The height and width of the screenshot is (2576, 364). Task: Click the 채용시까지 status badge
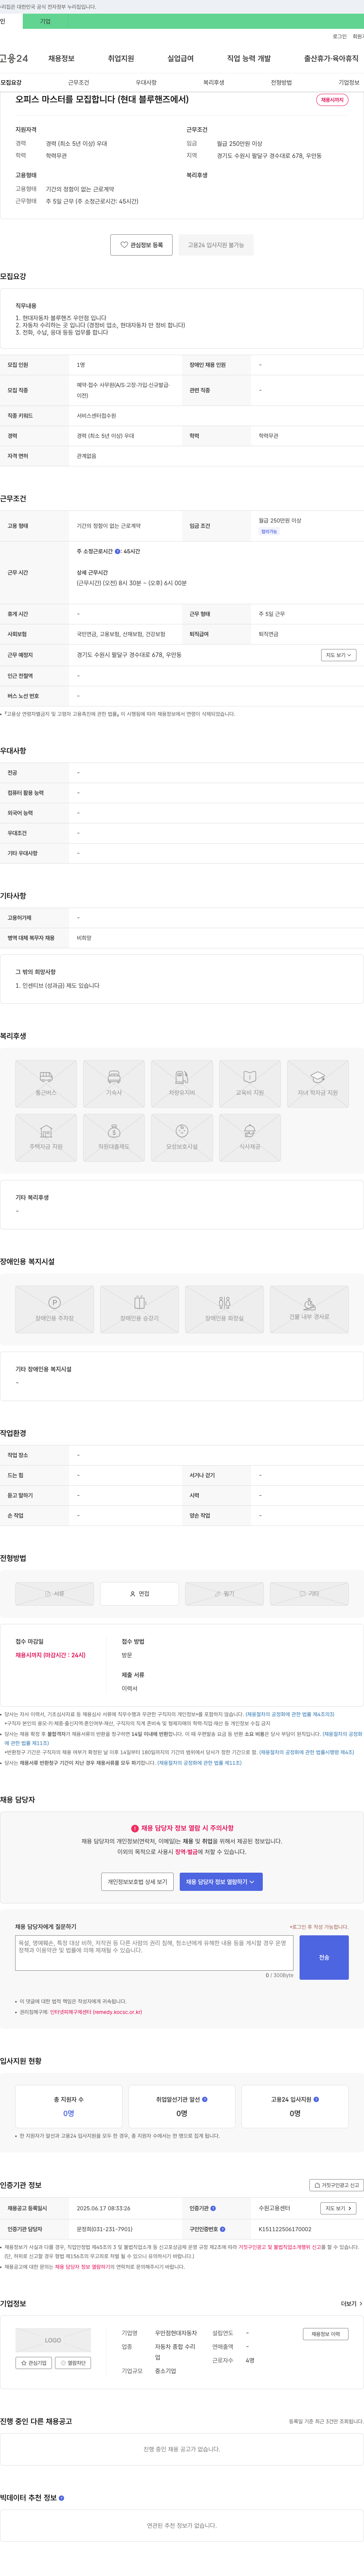[332, 100]
